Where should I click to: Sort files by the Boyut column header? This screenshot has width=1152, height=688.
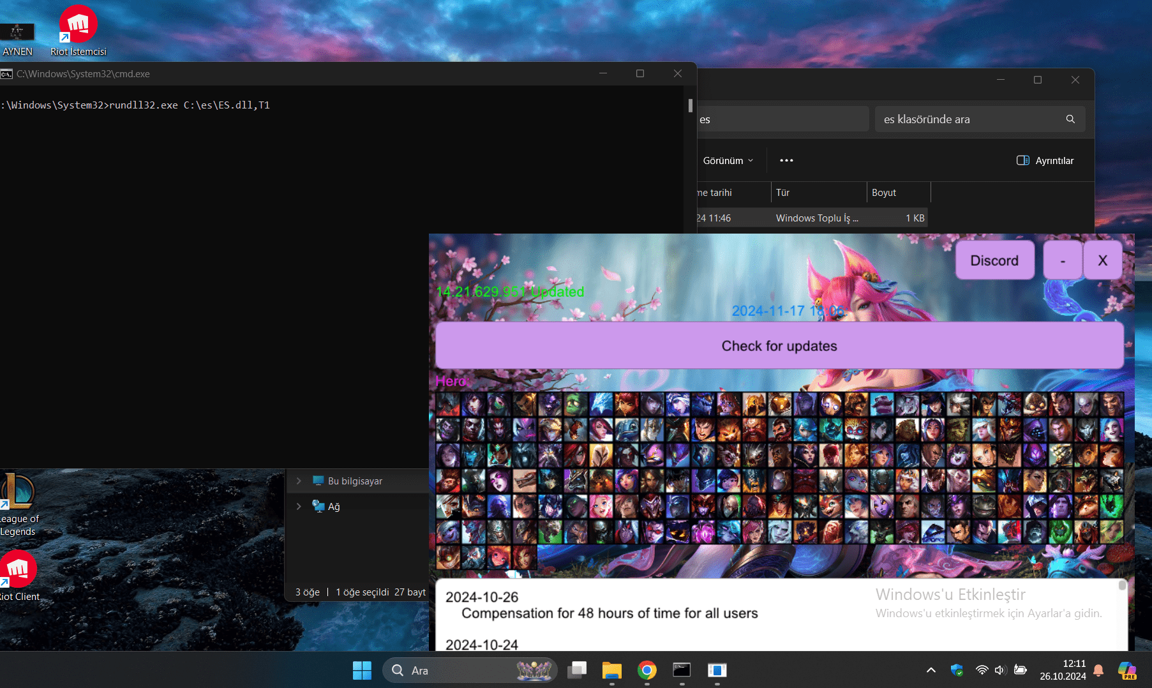point(899,192)
